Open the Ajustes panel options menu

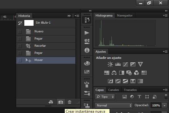165,52
